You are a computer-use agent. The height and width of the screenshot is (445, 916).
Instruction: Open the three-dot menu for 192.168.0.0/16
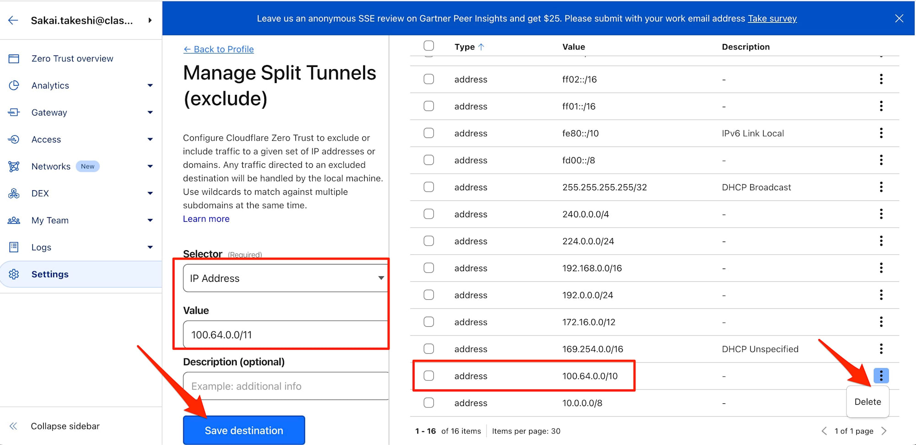pyautogui.click(x=881, y=268)
